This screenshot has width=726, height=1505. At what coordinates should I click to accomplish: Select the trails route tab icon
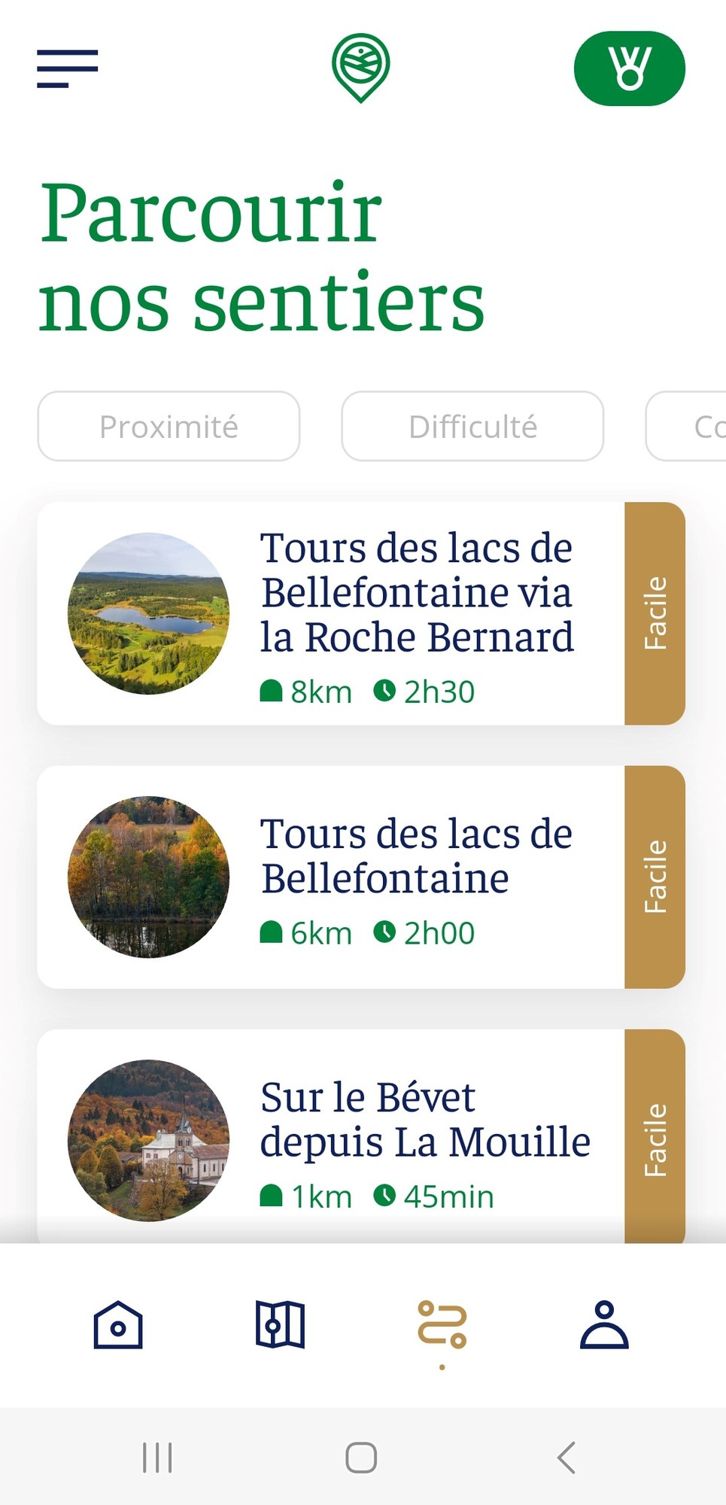click(442, 1325)
